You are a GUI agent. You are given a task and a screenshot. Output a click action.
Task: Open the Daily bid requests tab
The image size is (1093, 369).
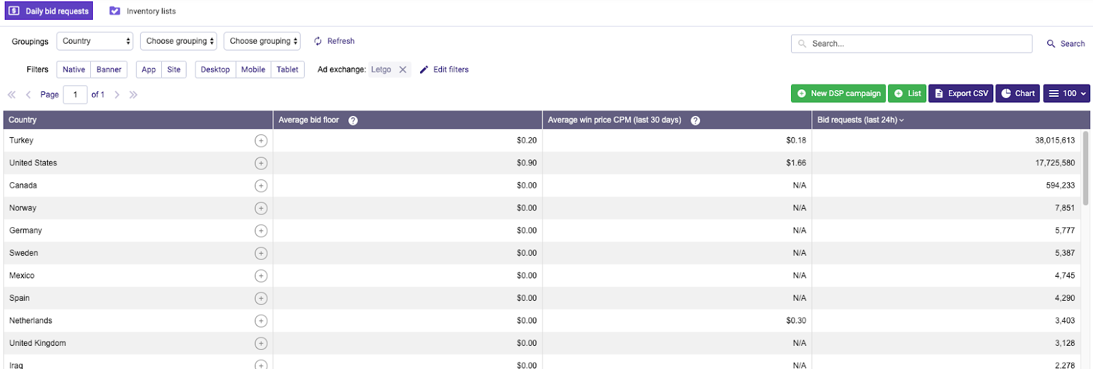[x=49, y=11]
